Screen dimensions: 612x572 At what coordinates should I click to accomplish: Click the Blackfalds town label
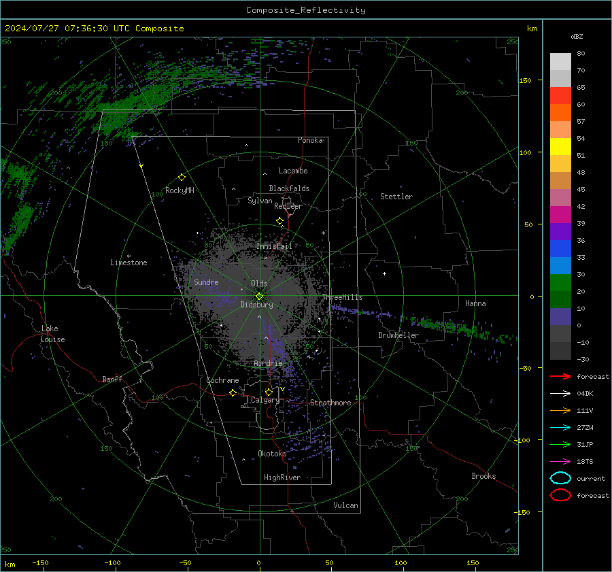click(x=289, y=188)
